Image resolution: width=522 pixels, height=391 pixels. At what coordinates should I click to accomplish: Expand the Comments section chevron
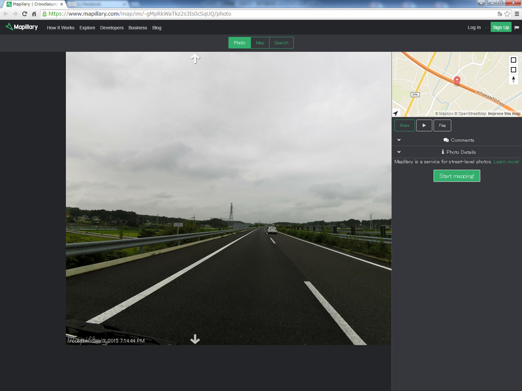click(399, 140)
